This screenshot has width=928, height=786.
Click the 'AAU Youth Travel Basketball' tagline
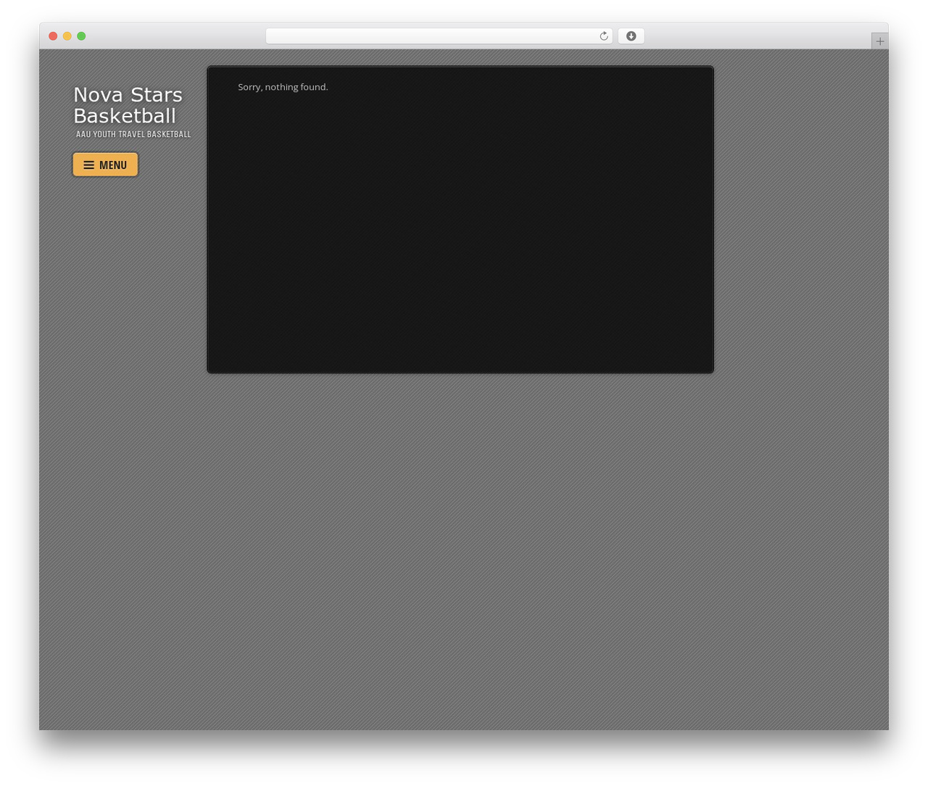pyautogui.click(x=133, y=134)
